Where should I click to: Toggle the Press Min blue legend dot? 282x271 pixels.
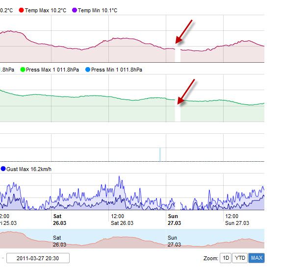(88, 70)
